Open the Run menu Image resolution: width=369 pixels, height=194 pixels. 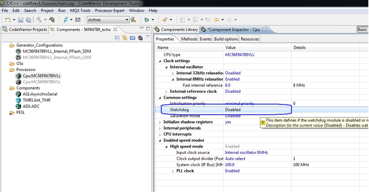click(x=62, y=11)
